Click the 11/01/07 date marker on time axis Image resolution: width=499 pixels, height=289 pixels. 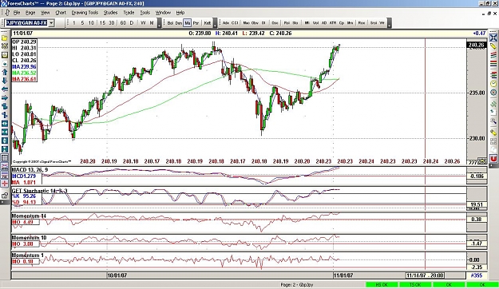point(343,275)
